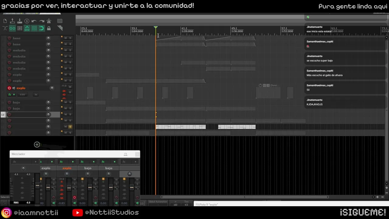Click the add track plus icon
The width and height of the screenshot is (389, 219).
point(37,144)
